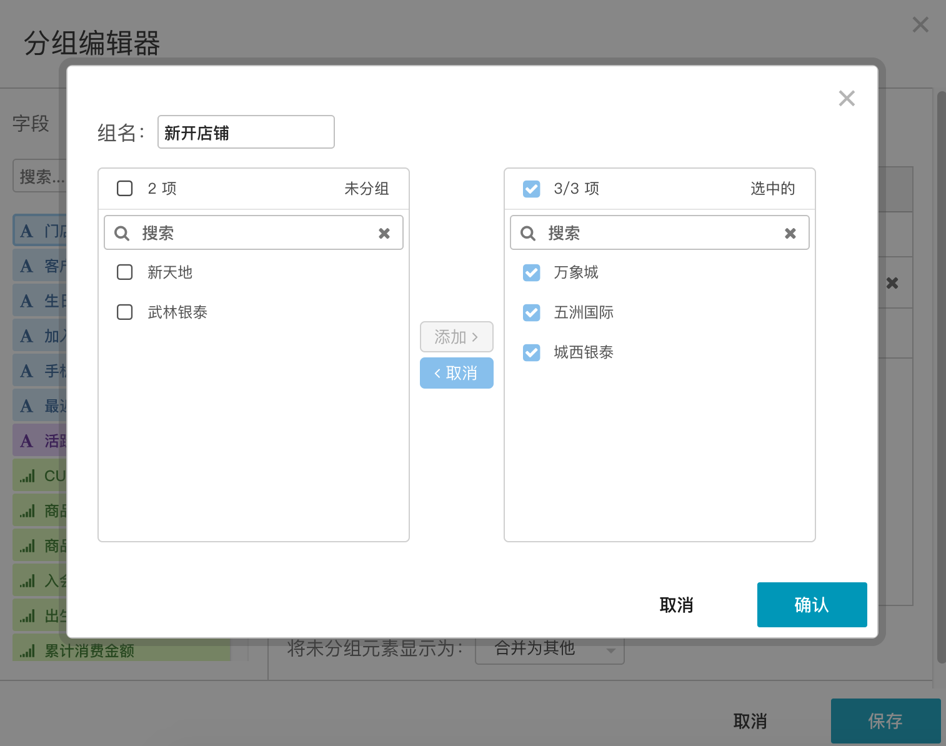Viewport: 946px width, 746px height.
Task: Click the blue < 取消 move-back button
Action: [x=457, y=373]
